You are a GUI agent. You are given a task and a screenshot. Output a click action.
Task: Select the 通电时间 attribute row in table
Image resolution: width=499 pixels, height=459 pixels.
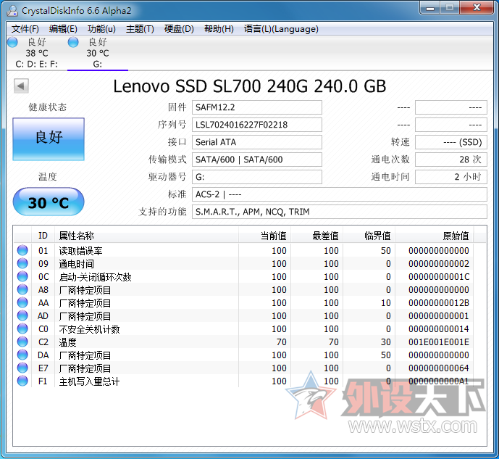(244, 264)
